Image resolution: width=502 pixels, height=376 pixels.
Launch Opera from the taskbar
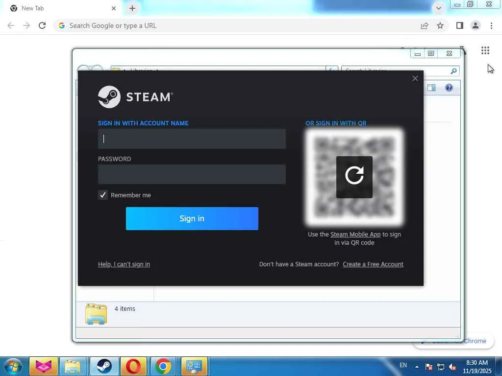(133, 366)
